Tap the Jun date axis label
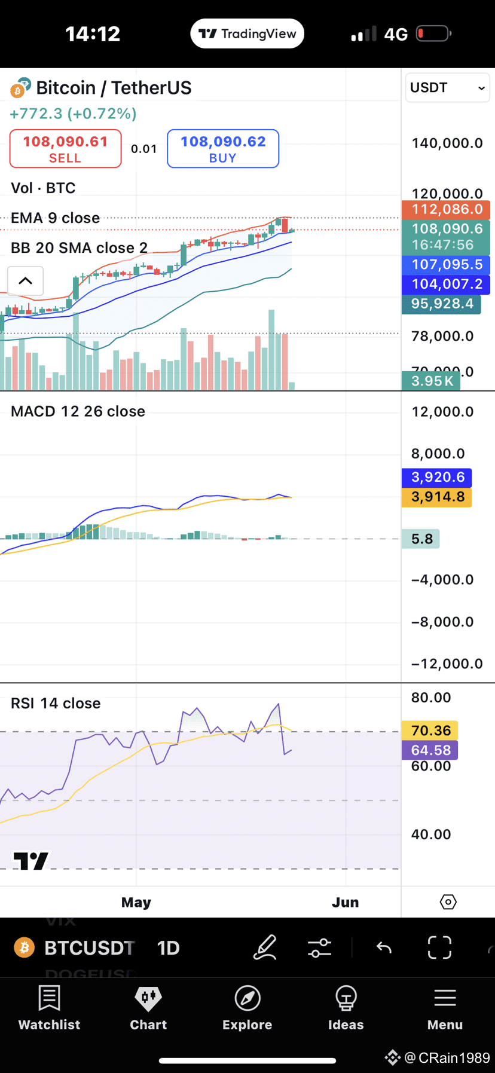 tap(346, 902)
